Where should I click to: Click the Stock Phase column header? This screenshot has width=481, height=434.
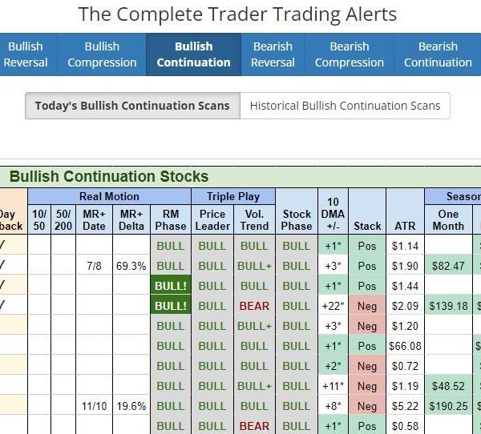pyautogui.click(x=297, y=219)
